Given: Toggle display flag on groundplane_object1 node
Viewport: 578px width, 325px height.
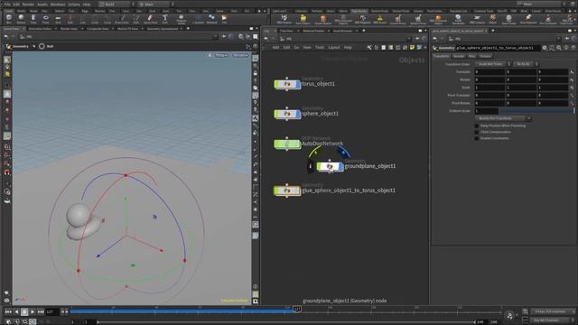Looking at the screenshot, I should click(x=341, y=166).
